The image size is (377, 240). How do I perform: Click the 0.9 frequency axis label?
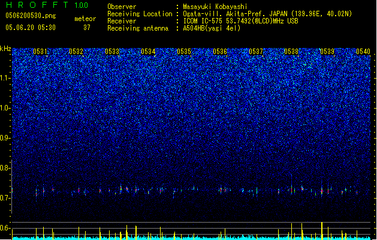(x=5, y=138)
